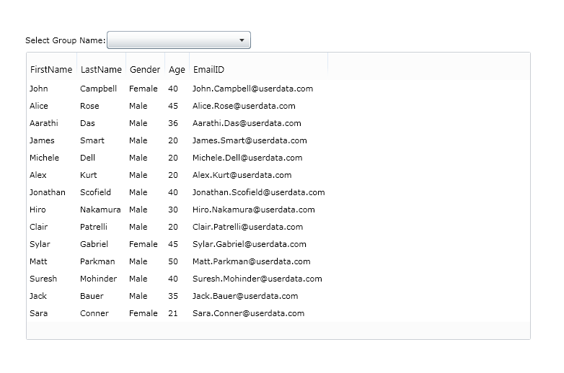Click age 35 in Jack's row

(172, 295)
